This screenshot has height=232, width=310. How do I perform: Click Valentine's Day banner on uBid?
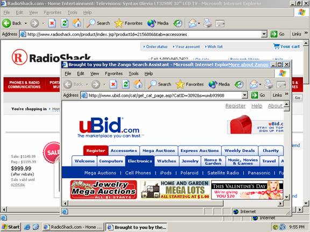coord(247,190)
